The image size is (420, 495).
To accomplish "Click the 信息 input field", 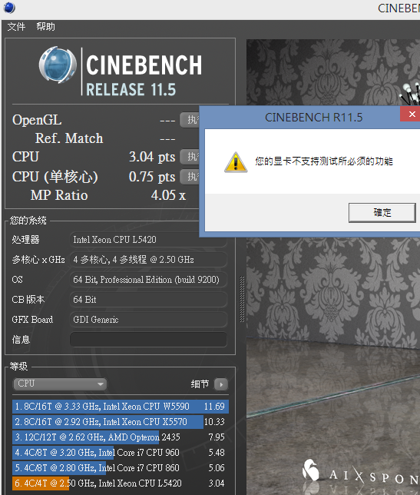I will click(148, 340).
